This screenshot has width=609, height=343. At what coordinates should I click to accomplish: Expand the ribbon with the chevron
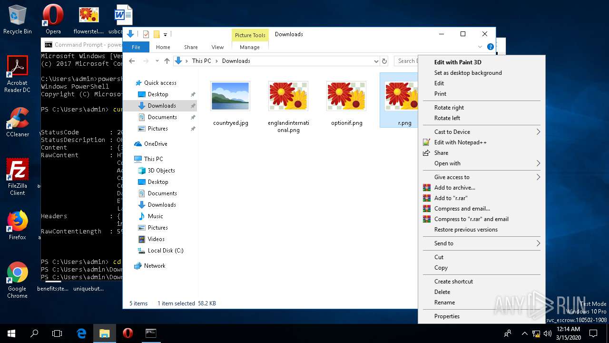[x=480, y=47]
